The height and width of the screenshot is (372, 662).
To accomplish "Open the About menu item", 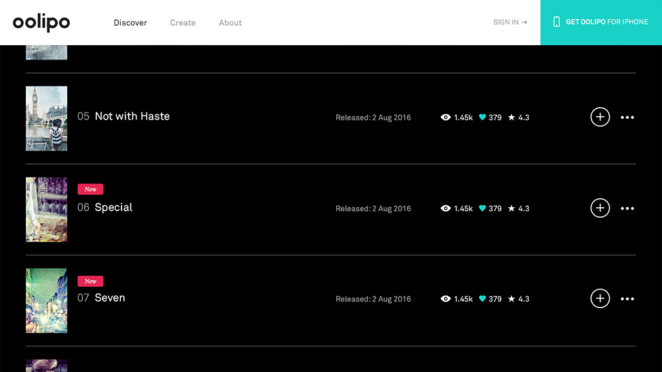I will pos(230,23).
